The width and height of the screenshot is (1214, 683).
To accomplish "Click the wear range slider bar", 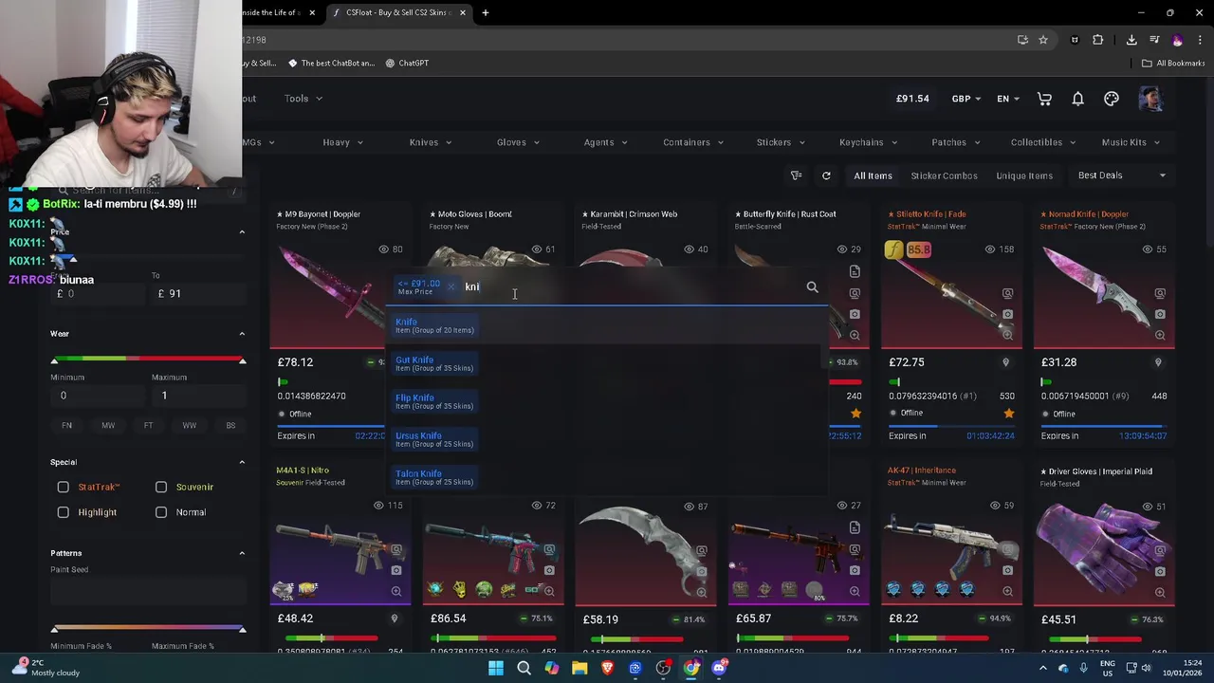I will point(148,360).
